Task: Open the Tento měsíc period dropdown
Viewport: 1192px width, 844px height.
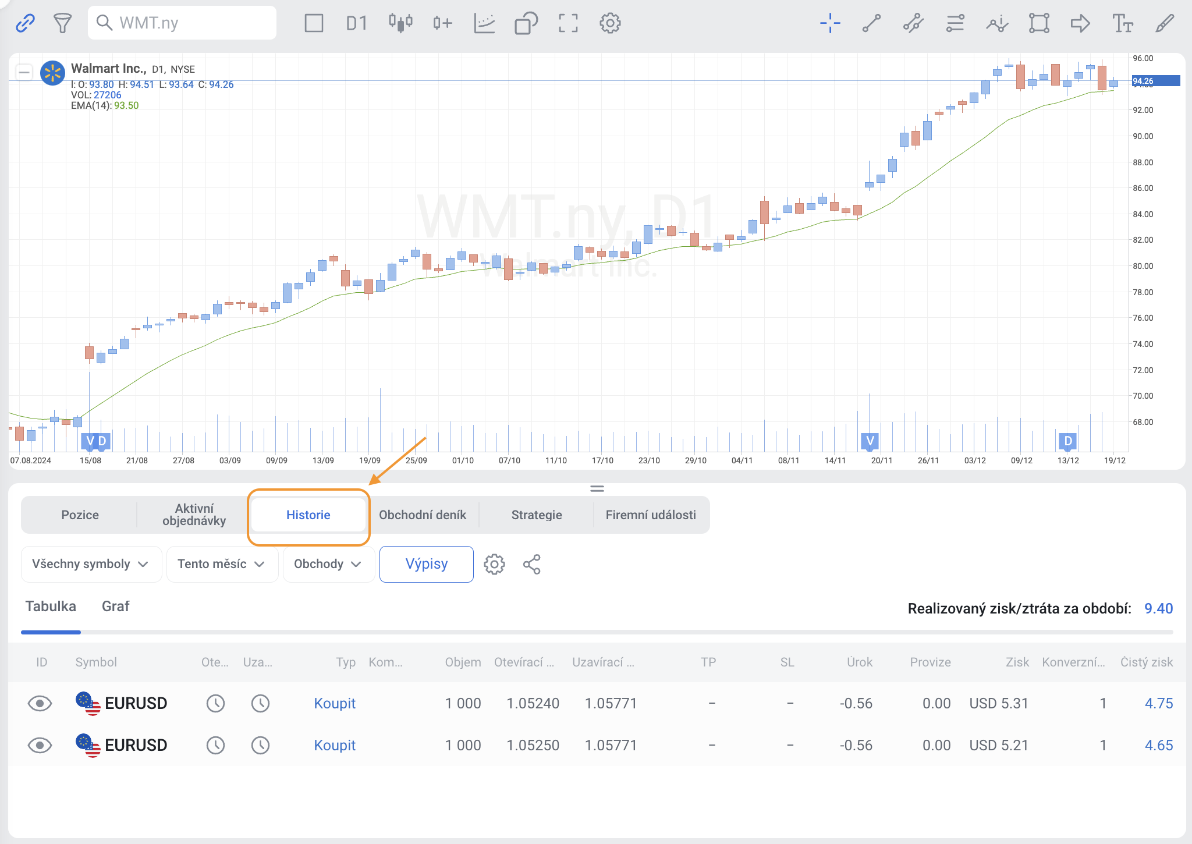Action: coord(222,564)
